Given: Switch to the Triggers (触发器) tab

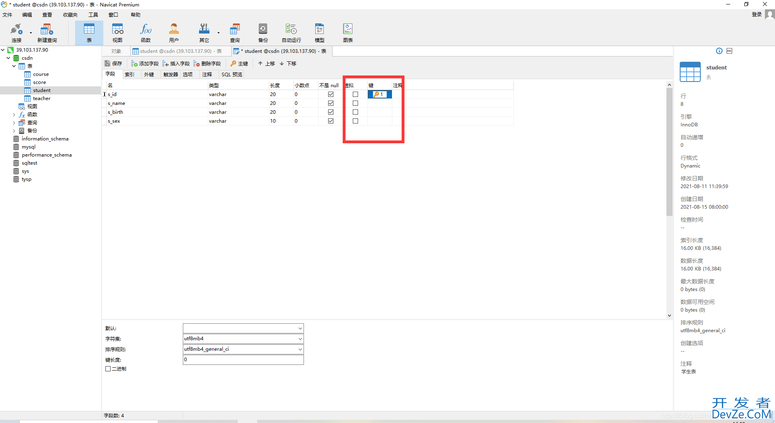Looking at the screenshot, I should pyautogui.click(x=171, y=75).
